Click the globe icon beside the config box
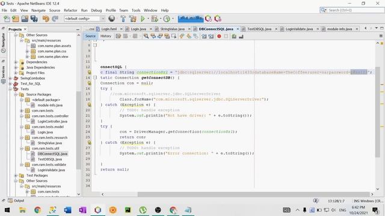 112,19
